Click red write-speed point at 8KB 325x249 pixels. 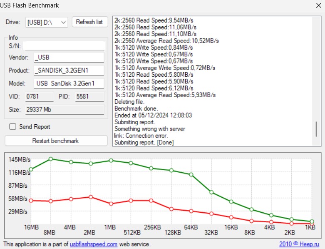tap(251, 221)
